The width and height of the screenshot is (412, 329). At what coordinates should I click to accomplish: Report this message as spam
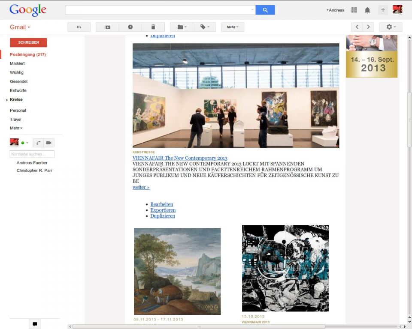coord(130,27)
